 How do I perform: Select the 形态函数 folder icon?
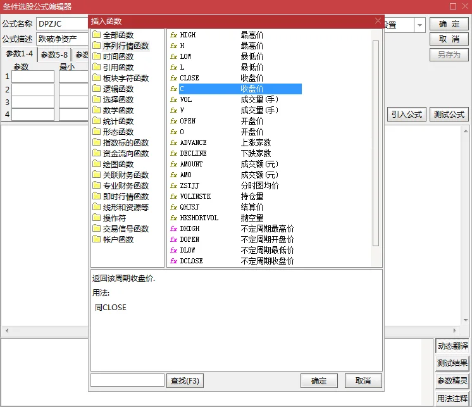[x=96, y=132]
